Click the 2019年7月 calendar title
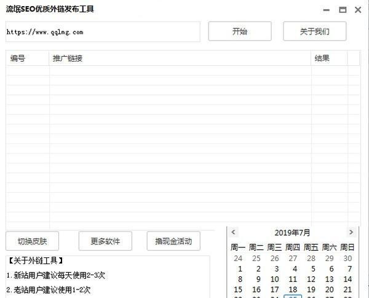This screenshot has width=369, height=298. pos(292,233)
